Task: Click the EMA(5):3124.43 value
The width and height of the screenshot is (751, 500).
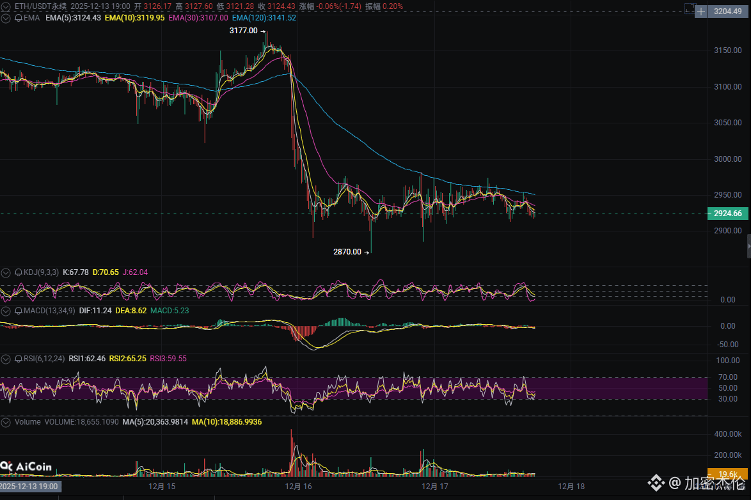Action: tap(74, 18)
